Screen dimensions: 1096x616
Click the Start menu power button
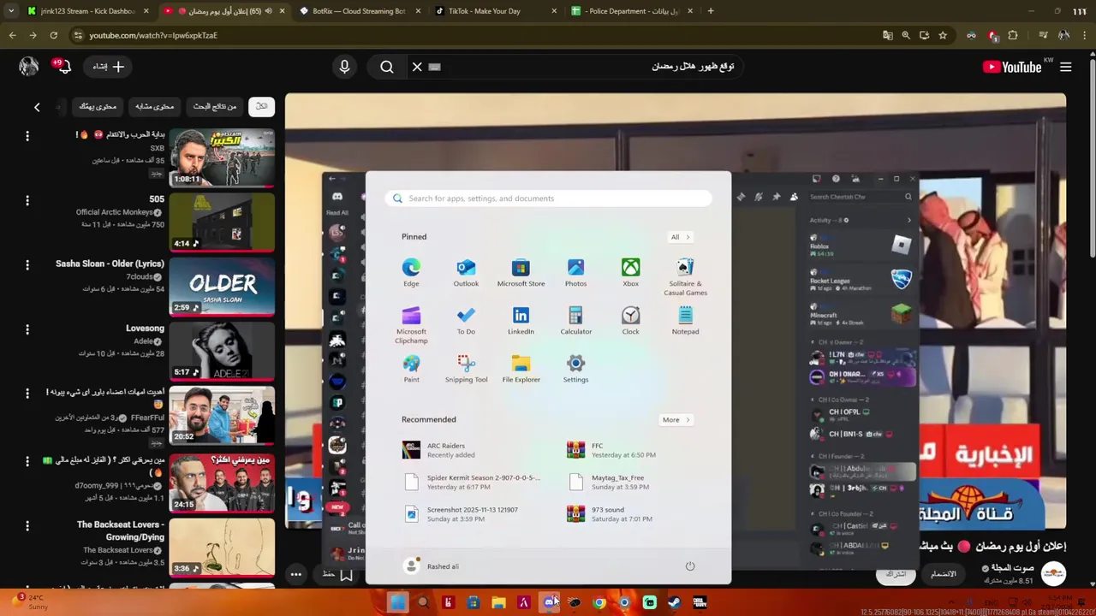tap(690, 566)
